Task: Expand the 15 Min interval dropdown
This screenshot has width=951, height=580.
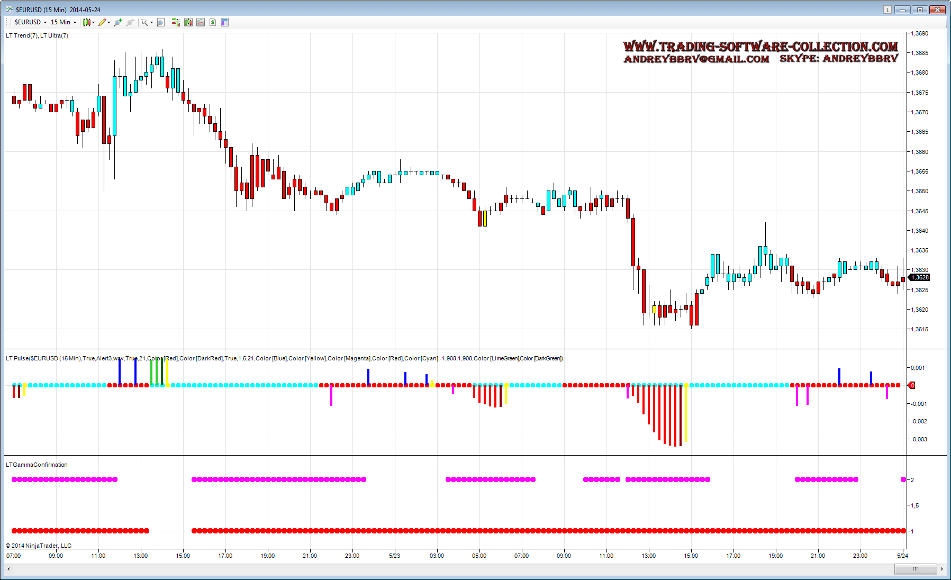Action: pyautogui.click(x=75, y=22)
